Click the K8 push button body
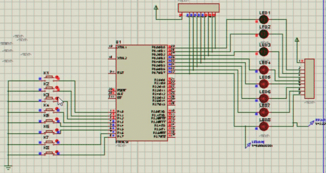326x173 pixels. point(49,153)
